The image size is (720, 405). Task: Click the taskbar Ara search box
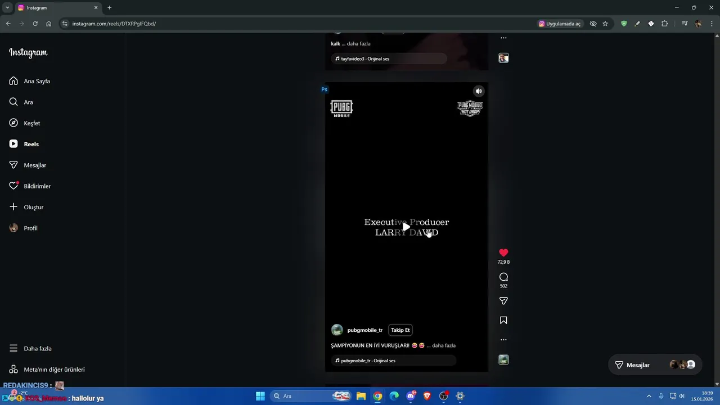click(x=311, y=396)
